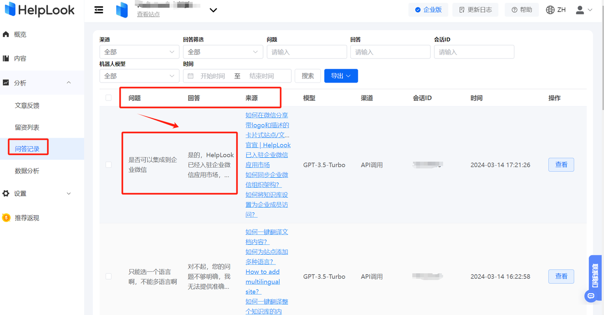604x315 pixels.
Task: Focus the 问题 input field
Action: (x=307, y=52)
